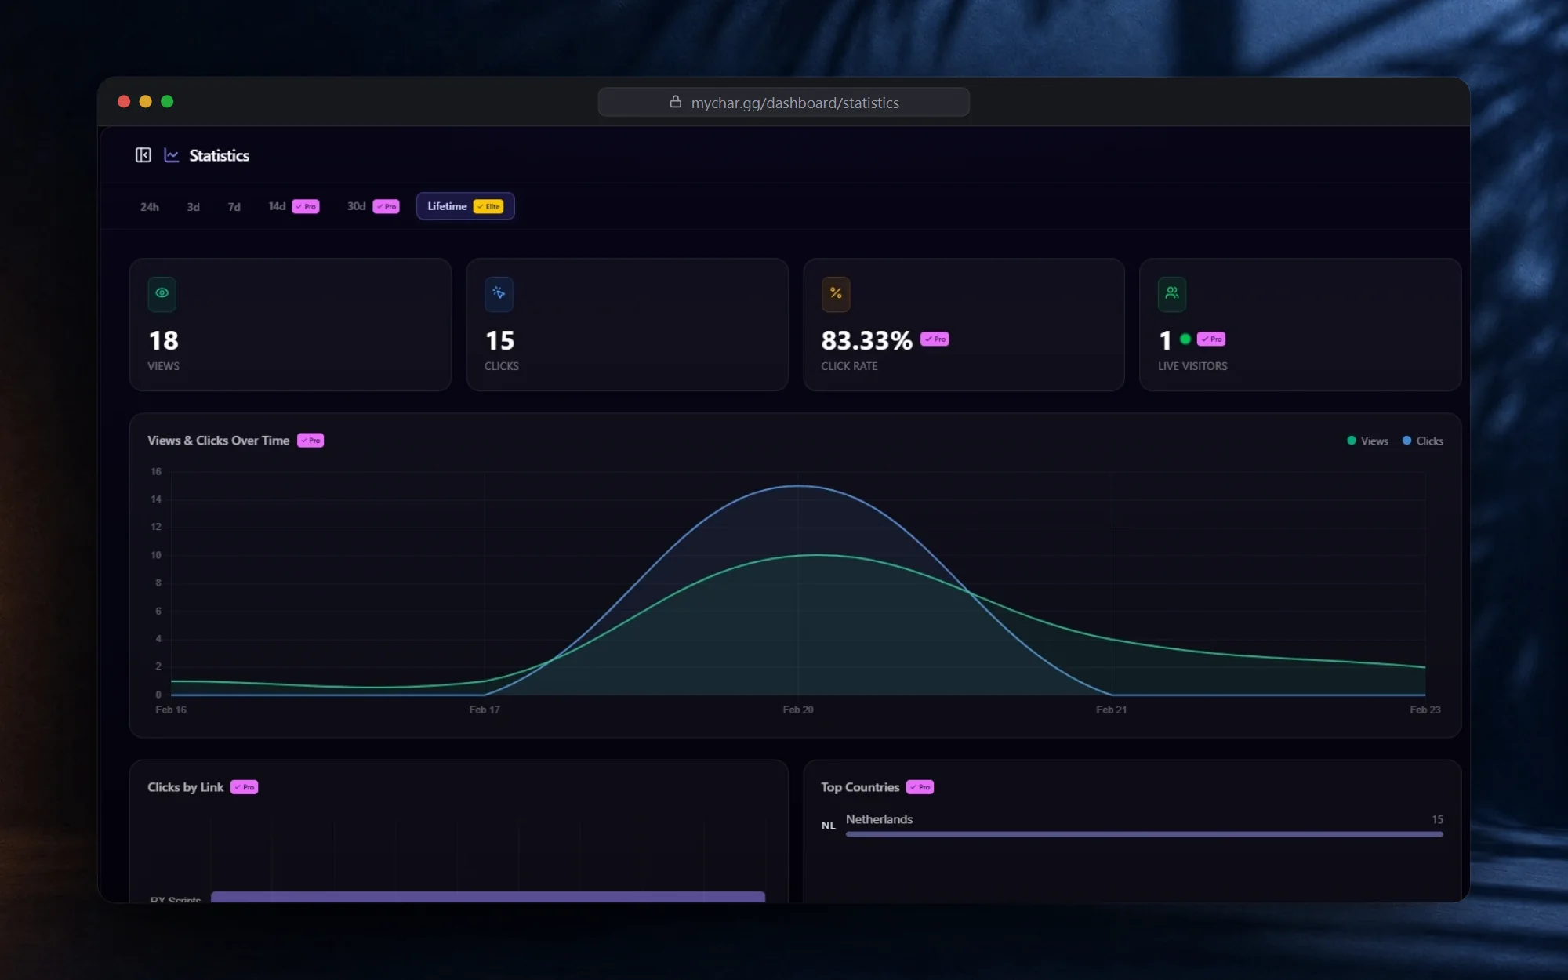Viewport: 1568px width, 980px height.
Task: Click the cursor icon on Clicks card
Action: 499,293
